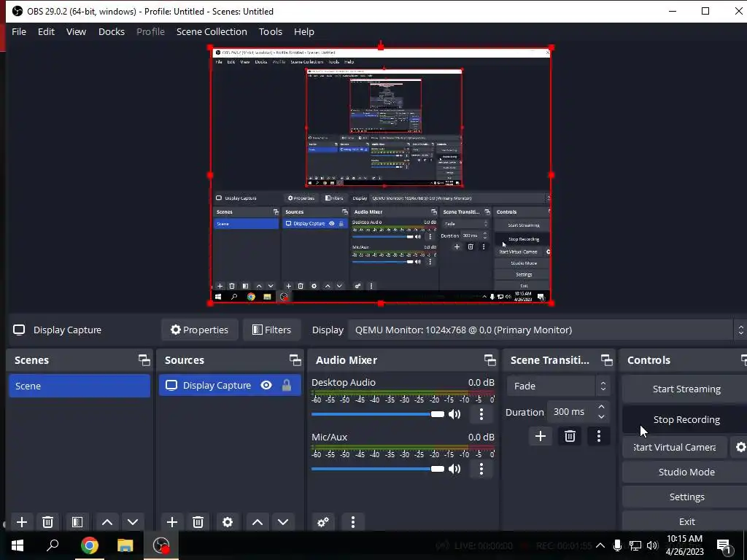Open the Scene Collection menu
Viewport: 747px width, 560px height.
pos(212,32)
